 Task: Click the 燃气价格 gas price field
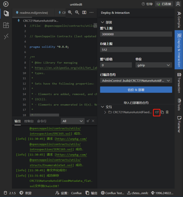point(116,65)
